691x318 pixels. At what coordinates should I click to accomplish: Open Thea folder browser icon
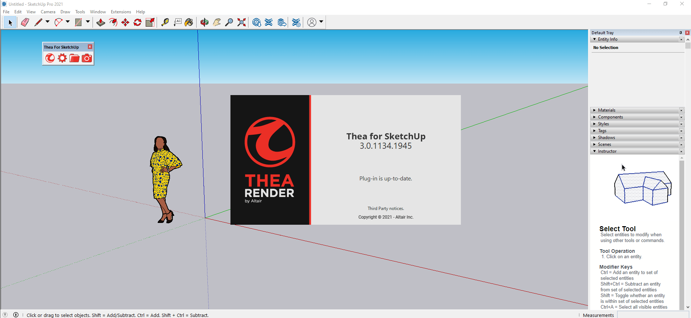click(x=75, y=58)
